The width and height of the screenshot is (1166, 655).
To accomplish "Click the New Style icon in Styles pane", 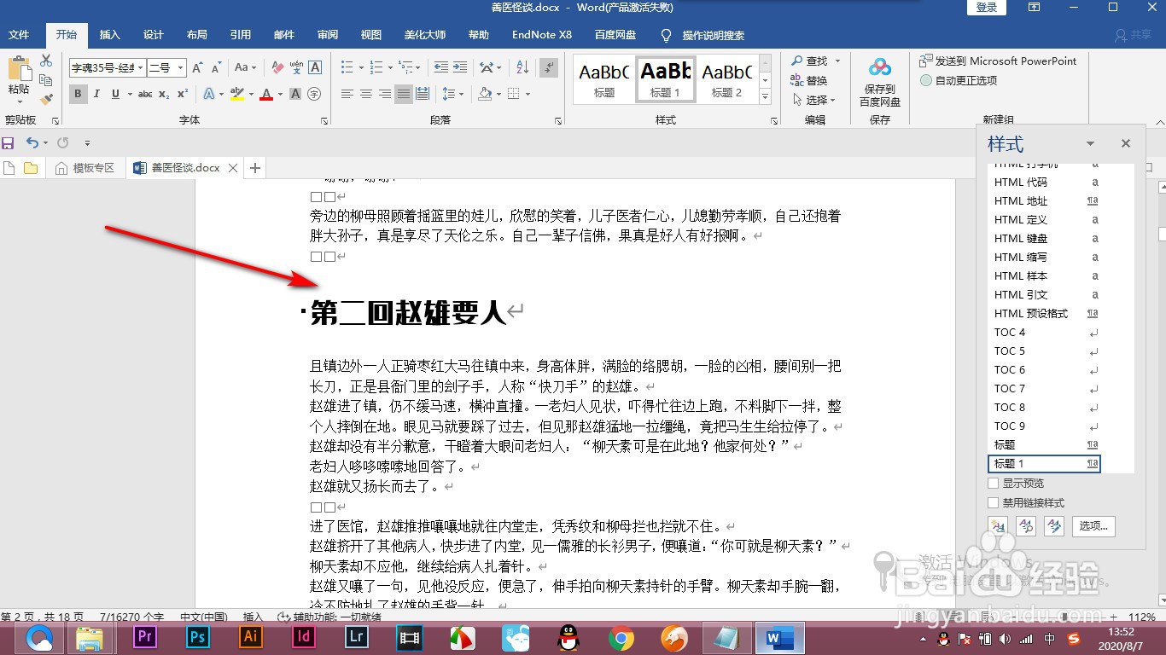I will coord(998,525).
